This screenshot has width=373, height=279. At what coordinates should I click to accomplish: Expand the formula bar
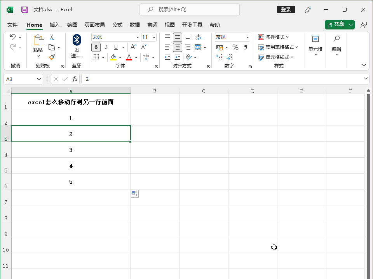click(x=366, y=79)
